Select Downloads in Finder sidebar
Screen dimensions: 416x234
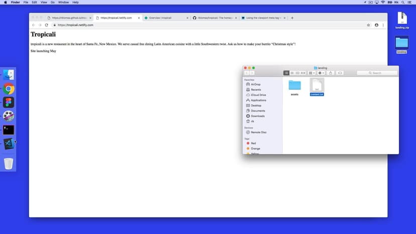tap(258, 116)
